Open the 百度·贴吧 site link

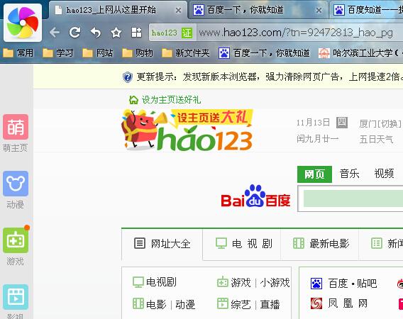353,284
